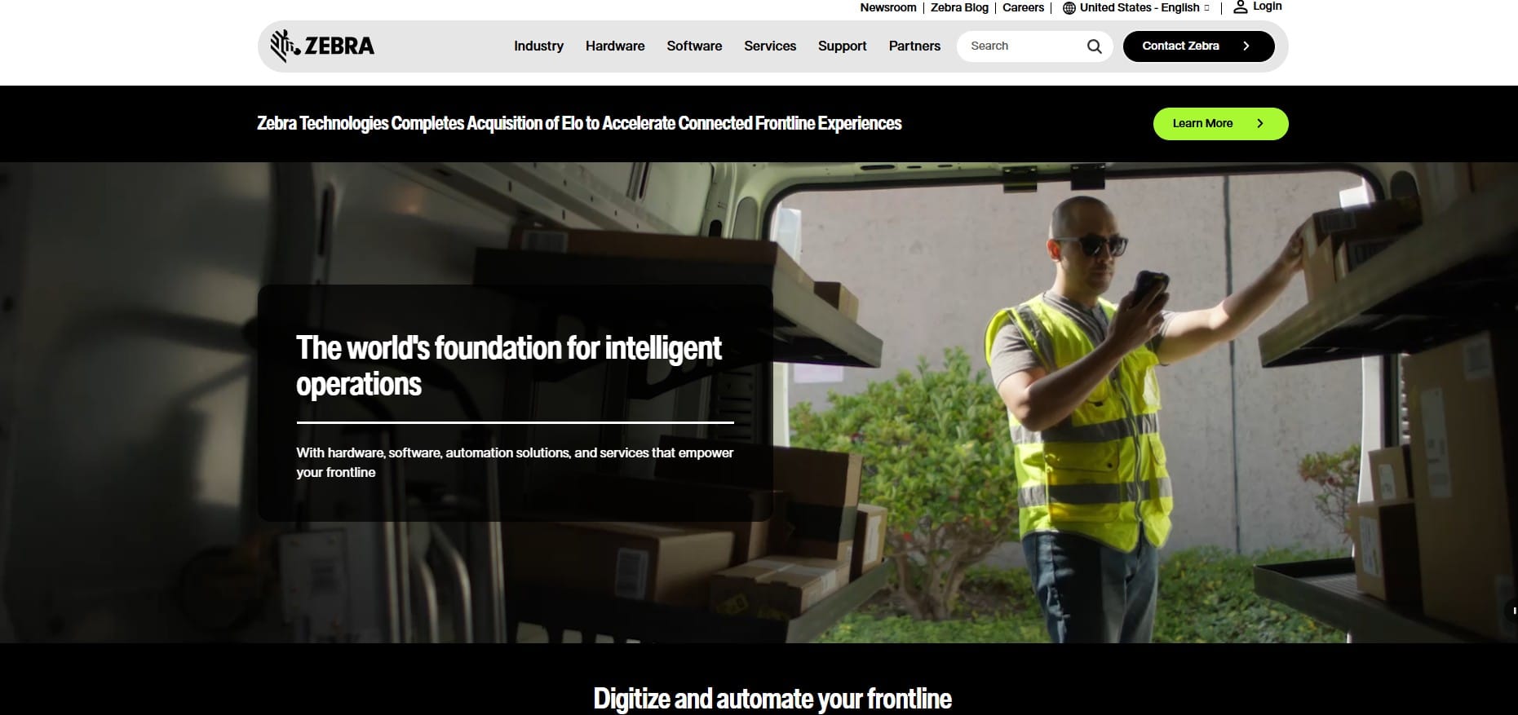The height and width of the screenshot is (715, 1518).
Task: Click the Zebra logo in the header
Action: (322, 46)
